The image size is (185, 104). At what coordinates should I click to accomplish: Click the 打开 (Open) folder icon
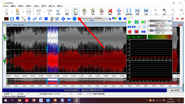pyautogui.click(x=17, y=11)
